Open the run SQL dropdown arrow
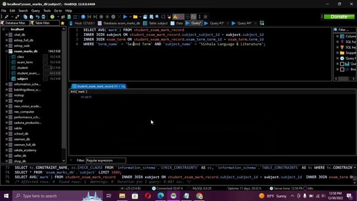This screenshot has height=201, width=357. coord(130,17)
